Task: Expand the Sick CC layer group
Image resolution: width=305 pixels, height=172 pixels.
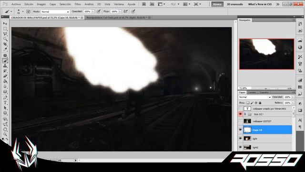Action: (x=245, y=114)
